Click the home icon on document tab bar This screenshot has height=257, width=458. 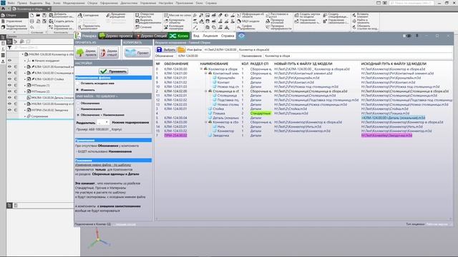point(3,9)
